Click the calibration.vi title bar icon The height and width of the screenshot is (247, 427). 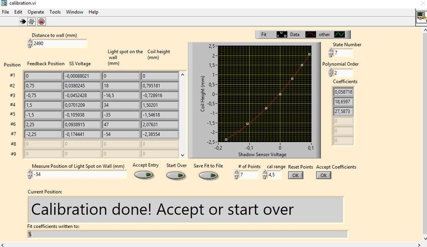pos(4,3)
